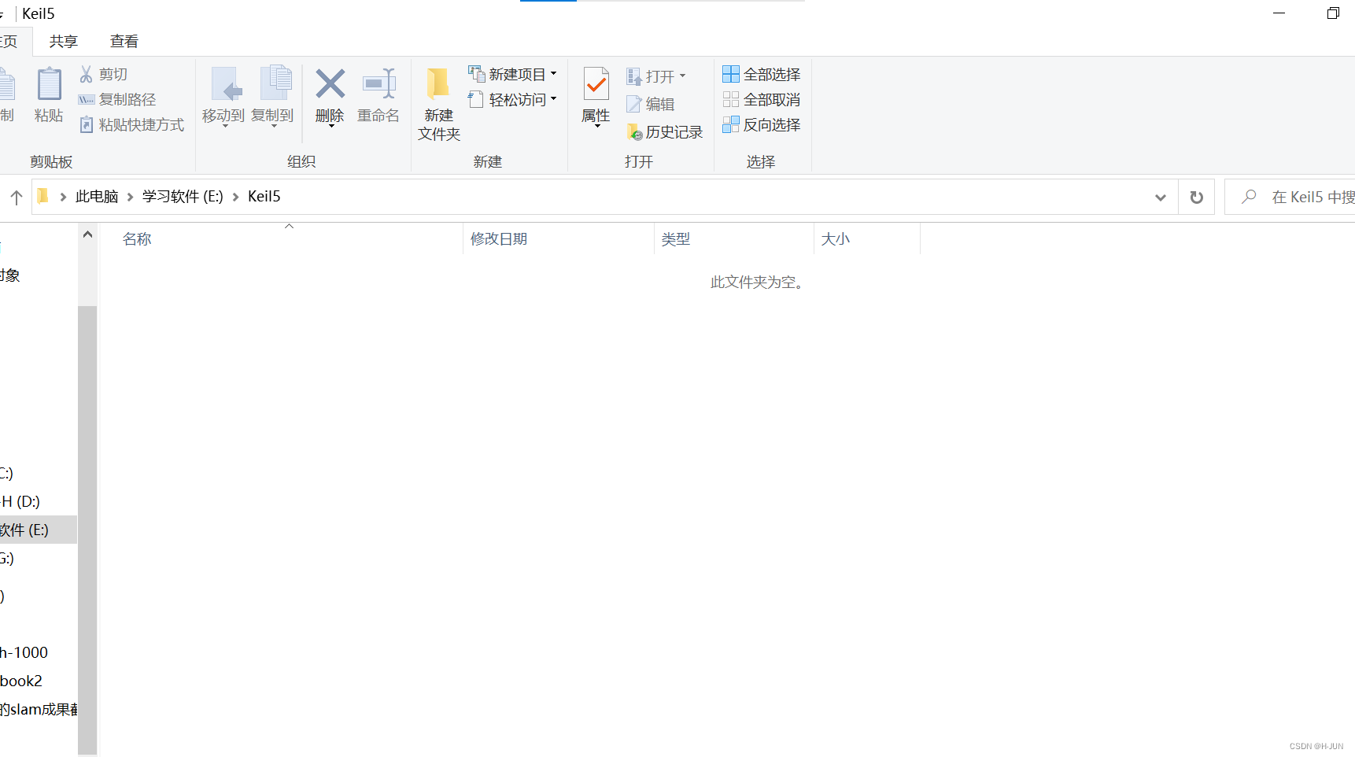Open the h-1000 folder in navigation pane
This screenshot has height=757, width=1355.
point(24,652)
